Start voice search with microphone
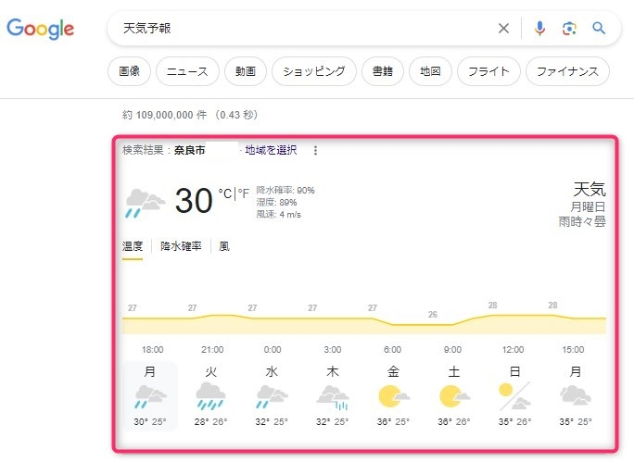 tap(540, 29)
